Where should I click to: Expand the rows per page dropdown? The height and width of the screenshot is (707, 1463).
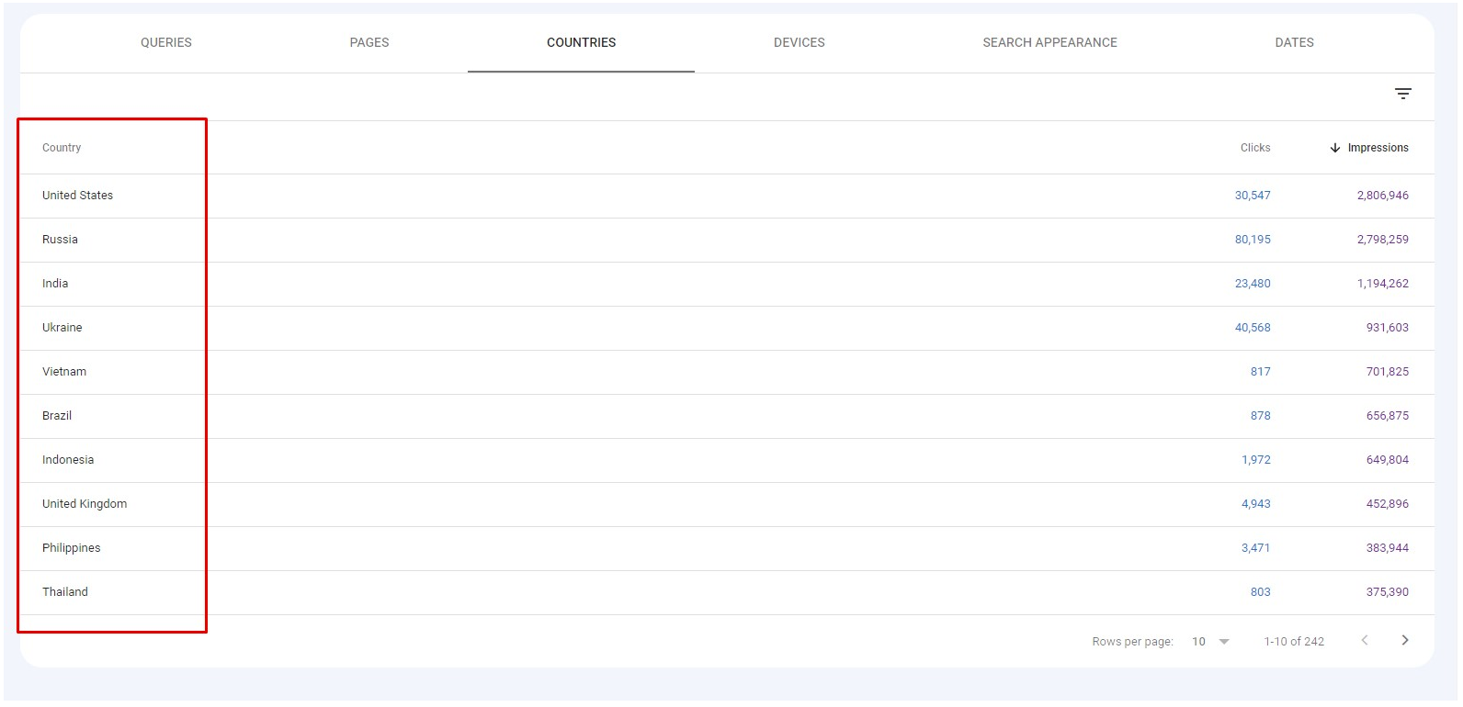point(1223,641)
